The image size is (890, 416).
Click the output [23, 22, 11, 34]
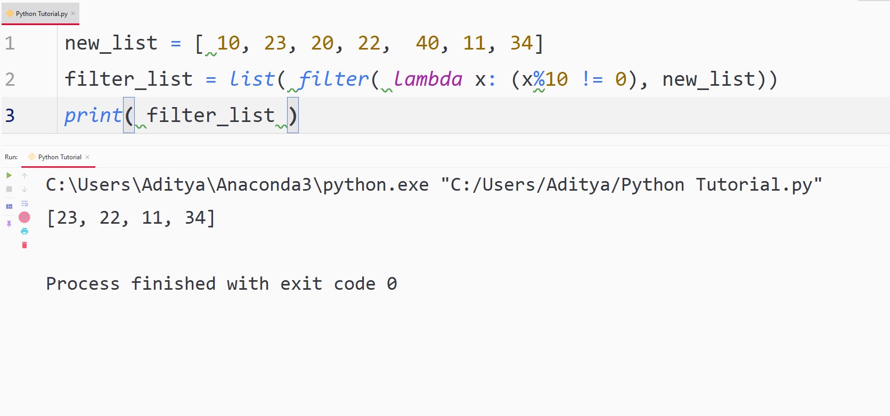(x=130, y=217)
